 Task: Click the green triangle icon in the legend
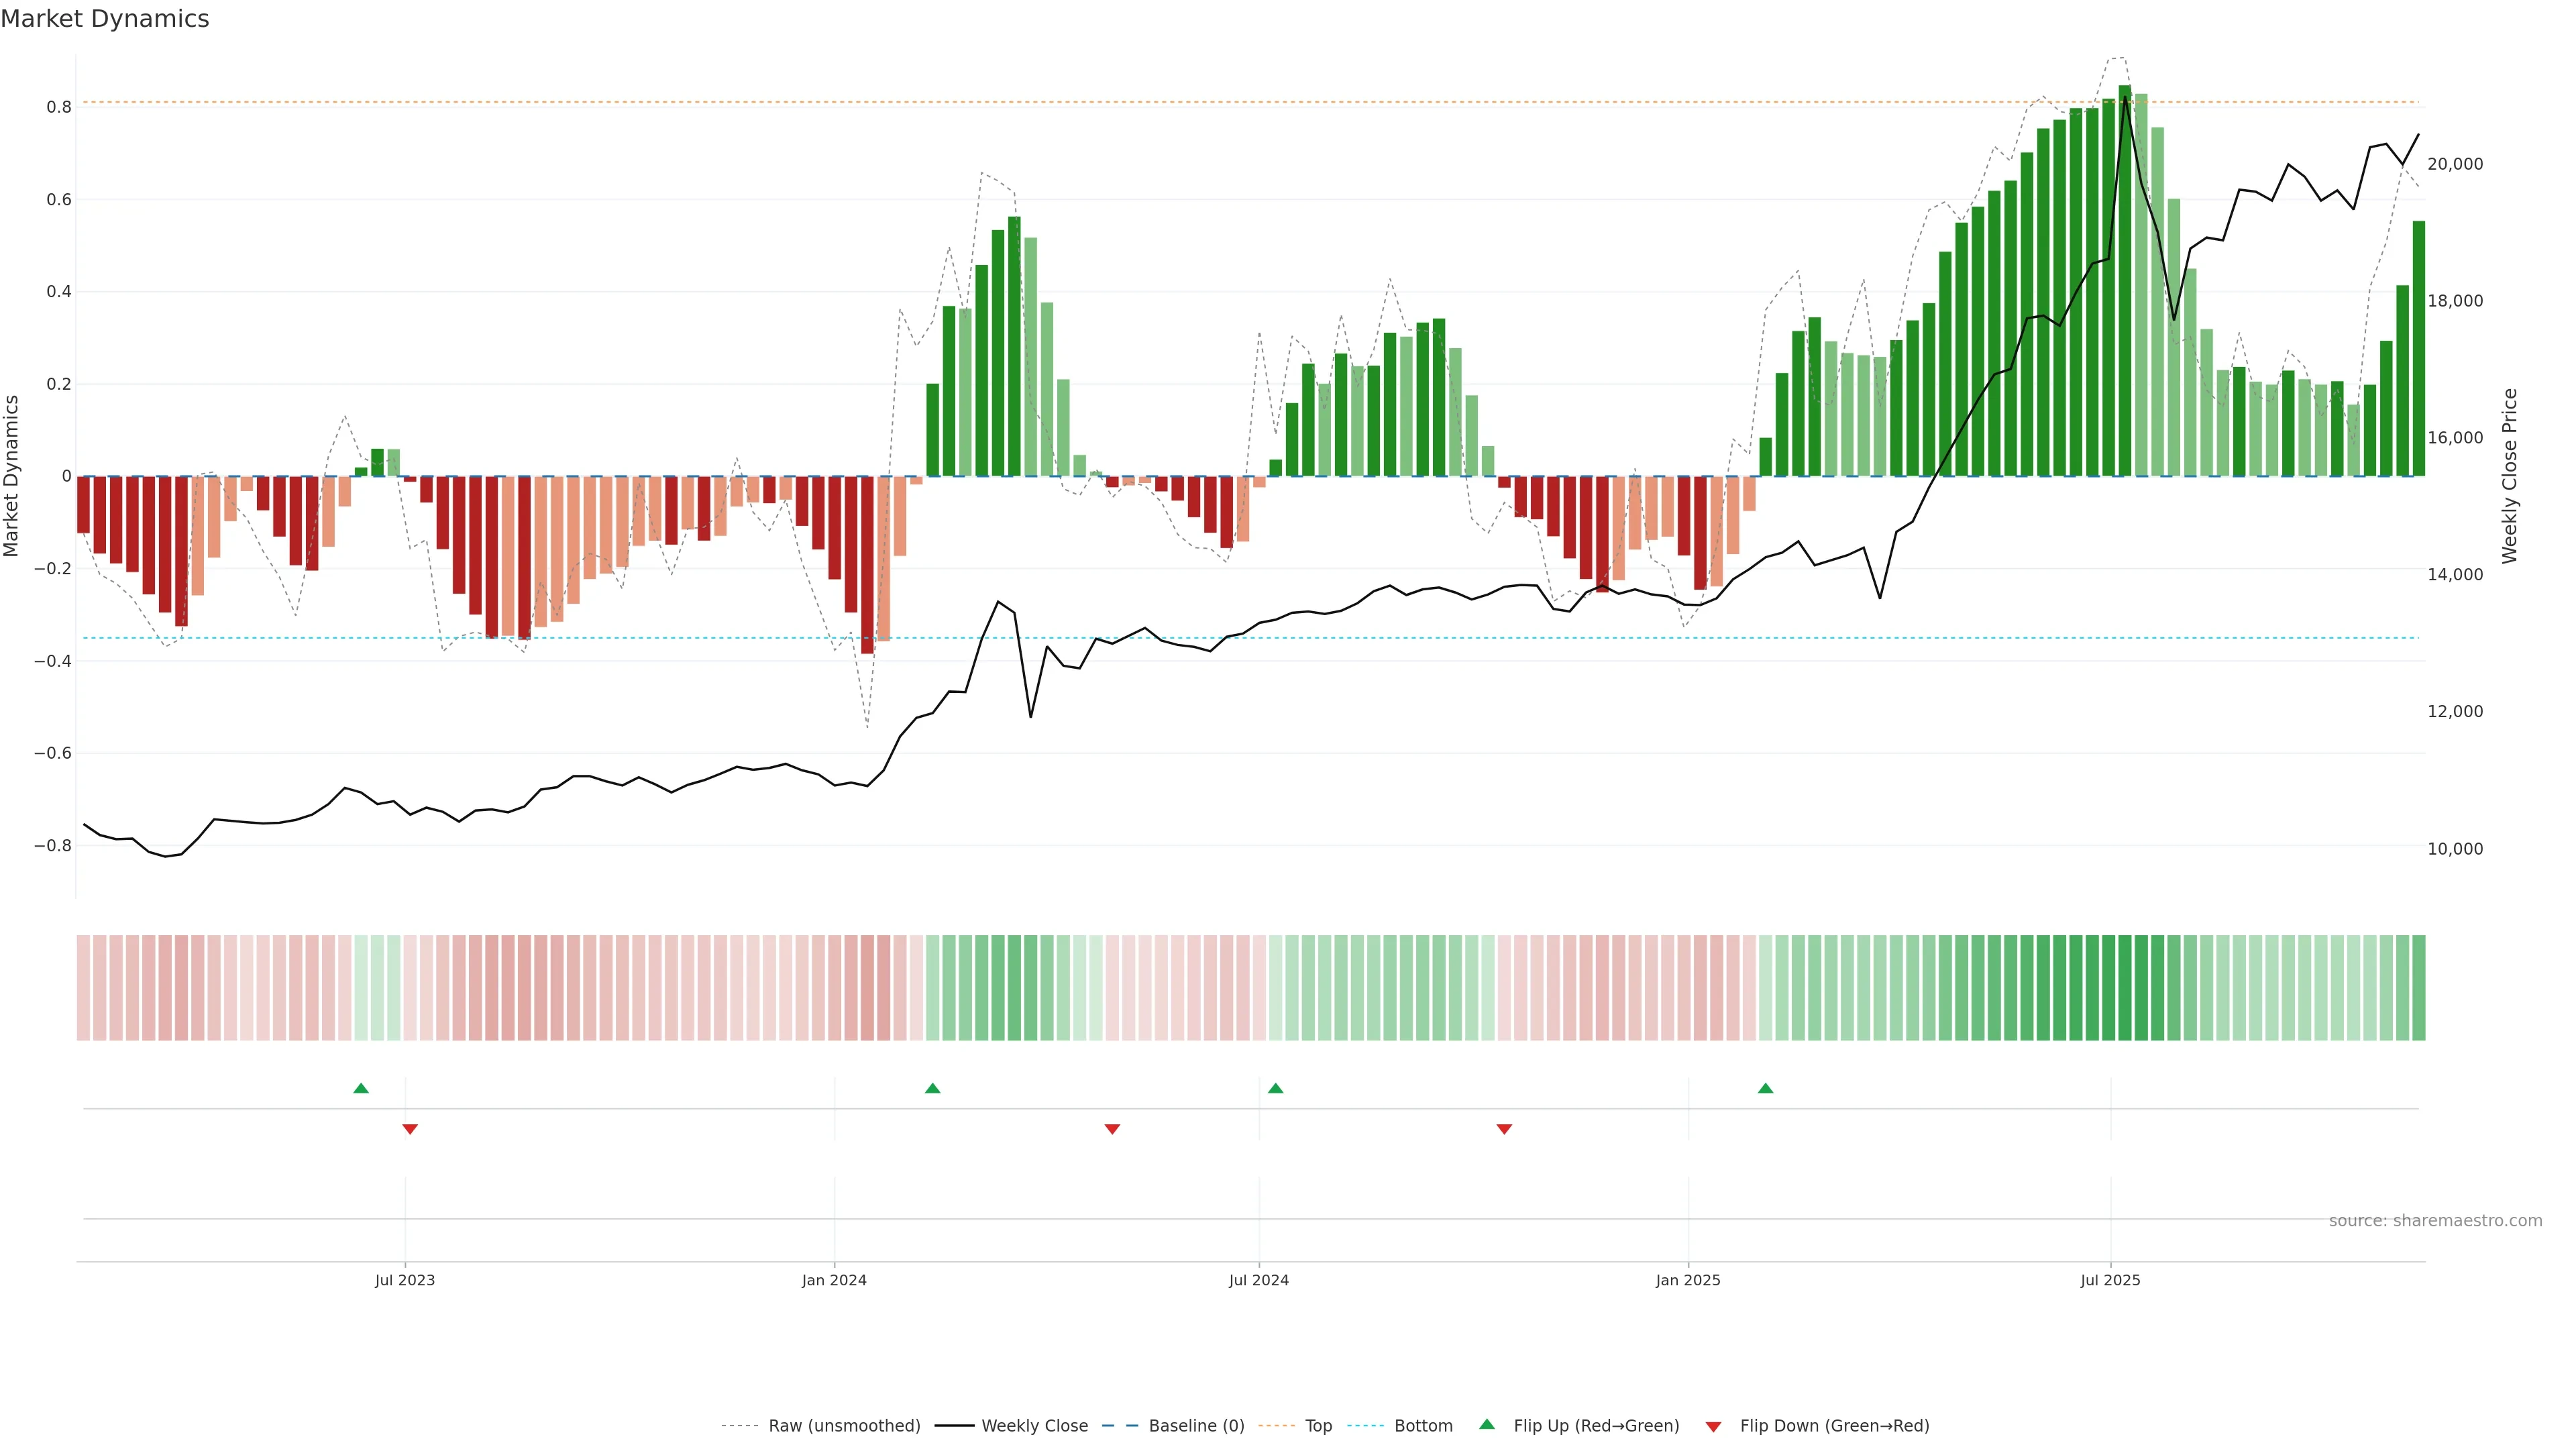tap(1487, 1424)
